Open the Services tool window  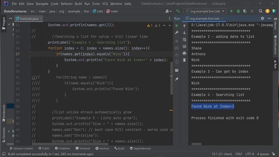coord(102,148)
